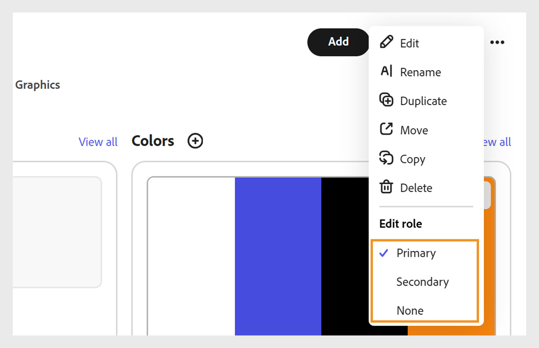
Task: Click the partially hidden View all link
Action: pos(498,142)
